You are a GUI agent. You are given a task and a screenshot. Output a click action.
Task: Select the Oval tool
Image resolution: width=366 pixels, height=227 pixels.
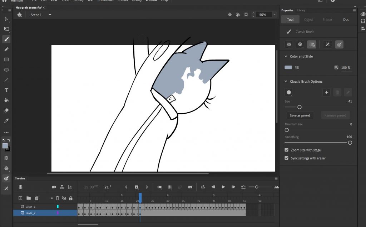6,70
